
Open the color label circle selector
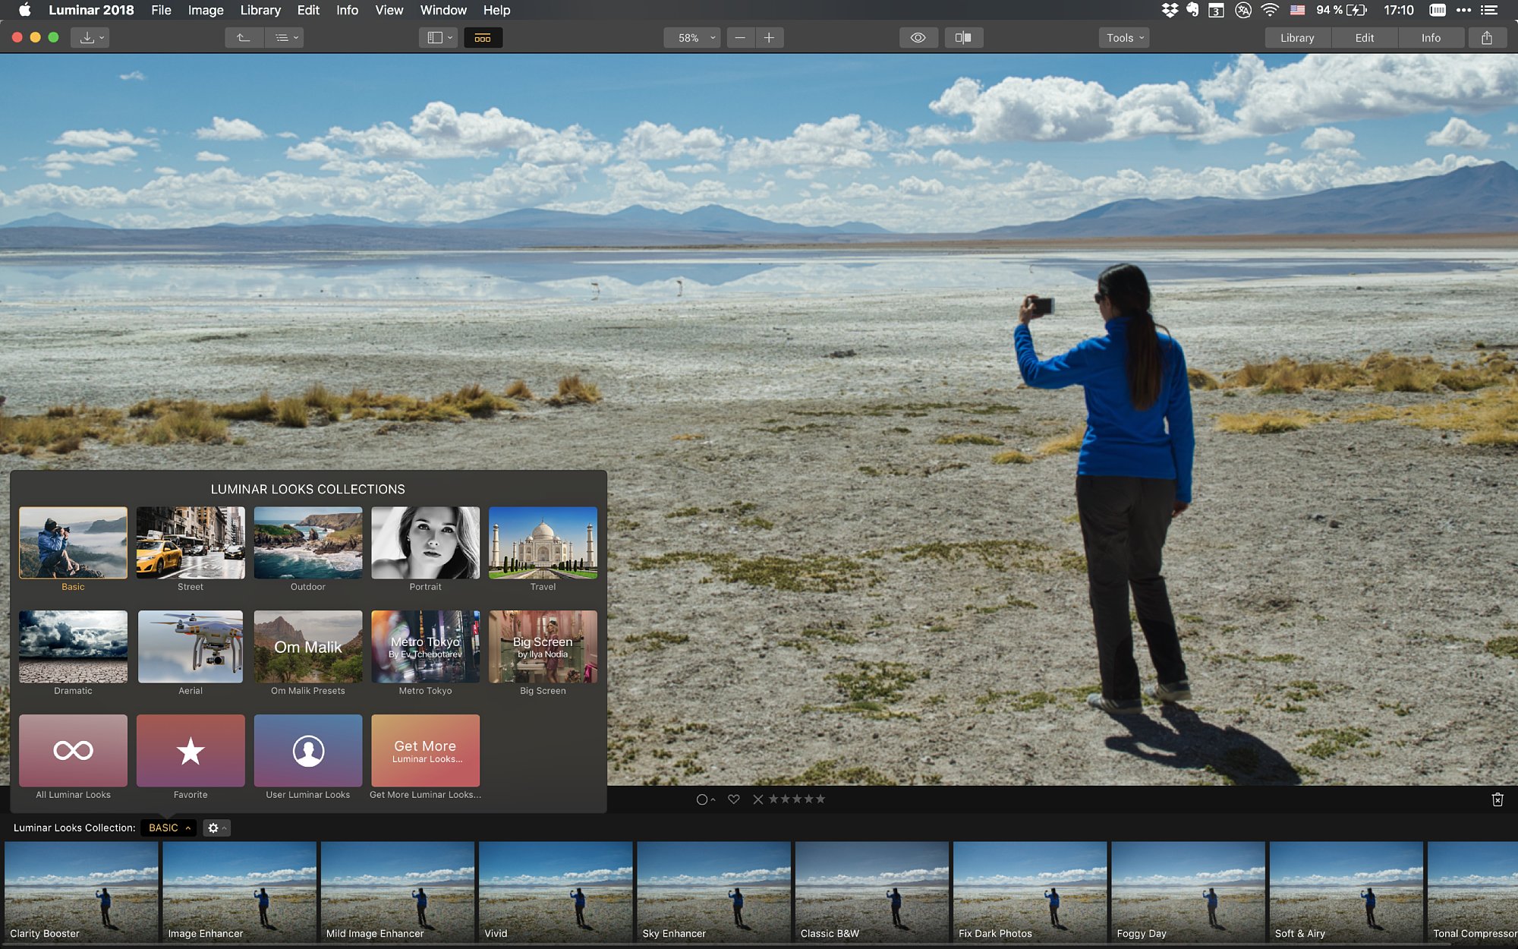tap(705, 799)
